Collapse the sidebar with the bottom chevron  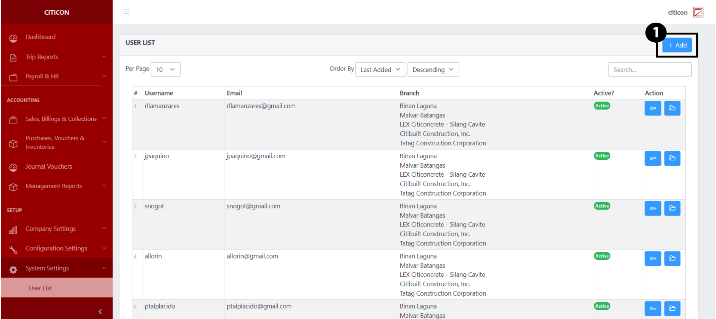point(100,311)
